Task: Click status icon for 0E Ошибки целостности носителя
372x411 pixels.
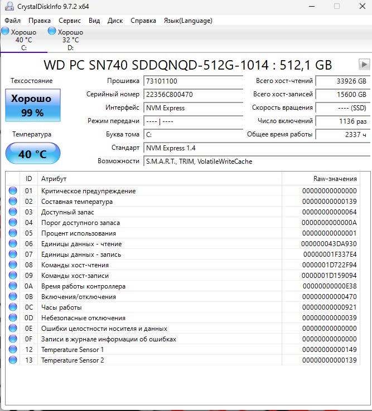Action: coord(13,328)
